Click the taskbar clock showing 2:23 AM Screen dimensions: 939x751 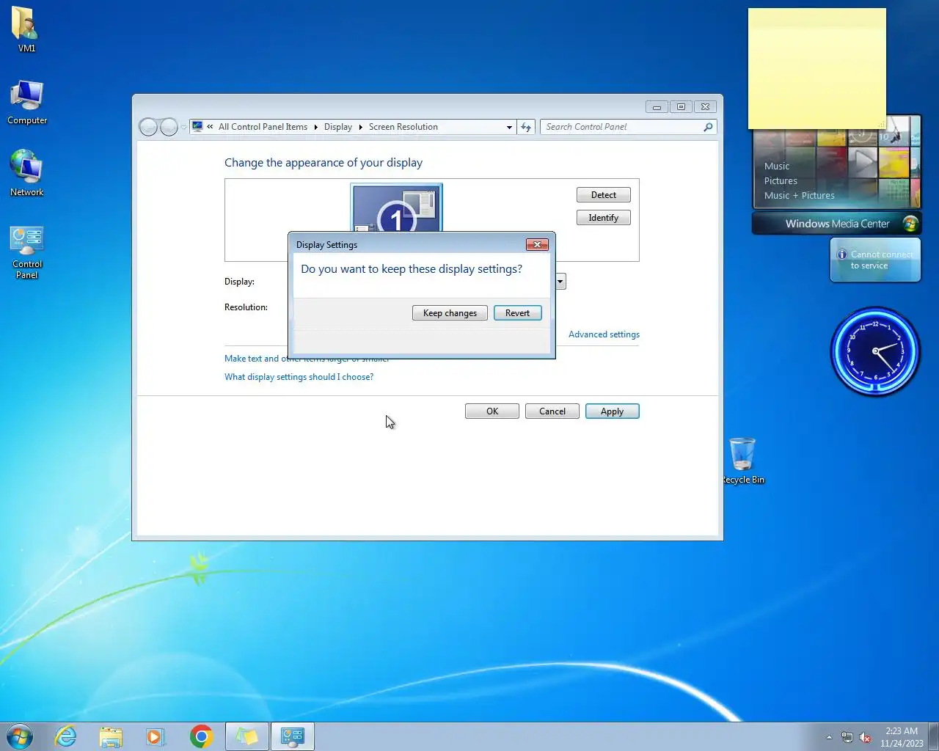902,736
